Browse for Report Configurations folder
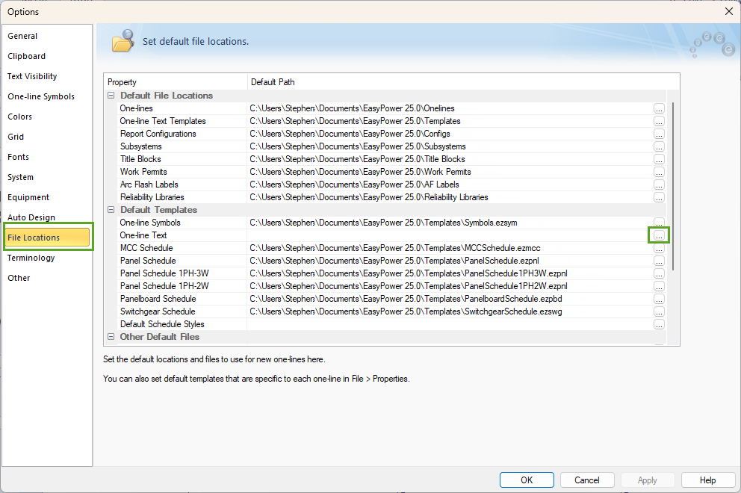 [x=659, y=134]
